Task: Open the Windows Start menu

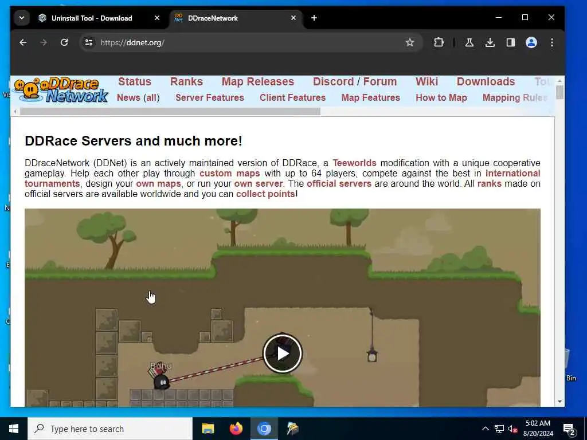Action: pyautogui.click(x=14, y=429)
